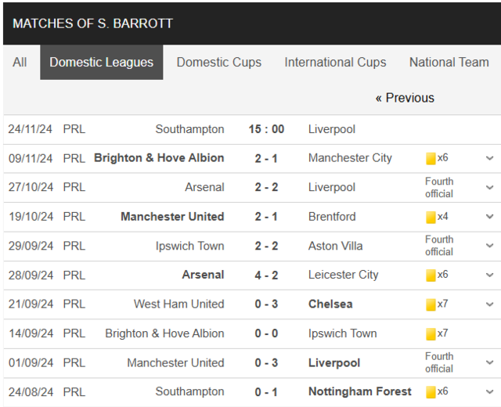The image size is (501, 407).
Task: Expand Manchester United vs Brentford match details
Action: (489, 217)
